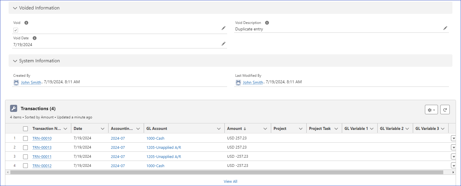Viewport: 461px width, 186px height.
Task: Click View All transactions link
Action: click(x=230, y=181)
